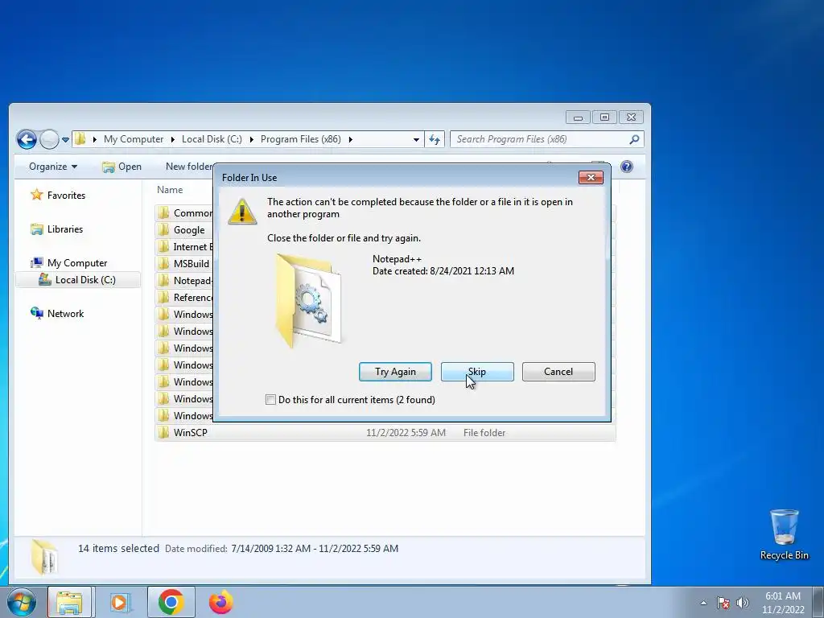
Task: Open the Organize menu
Action: (53, 167)
